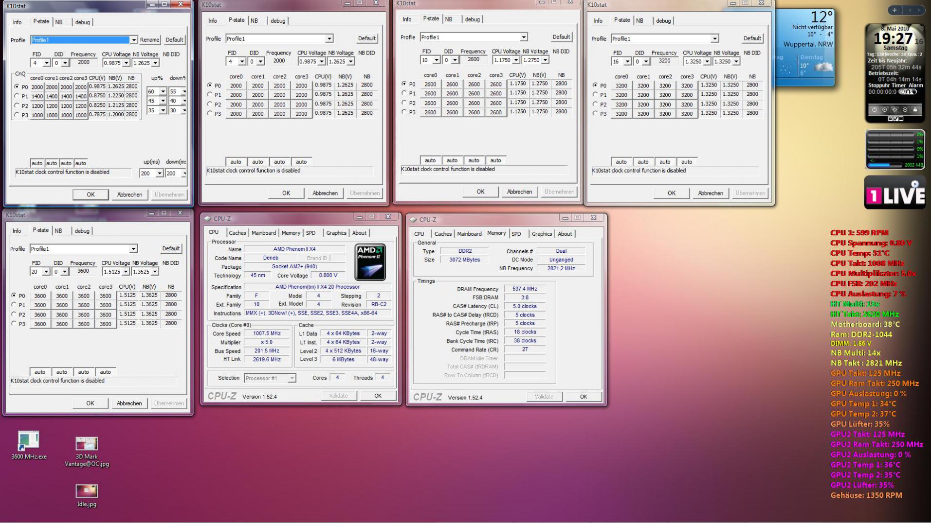Click the right arrow beside the gadget plus button
The height and width of the screenshot is (523, 931).
pyautogui.click(x=919, y=10)
